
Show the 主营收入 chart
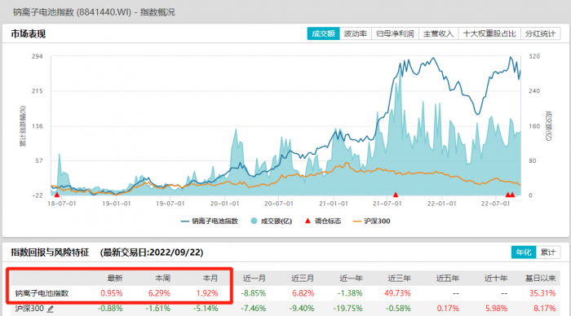439,34
